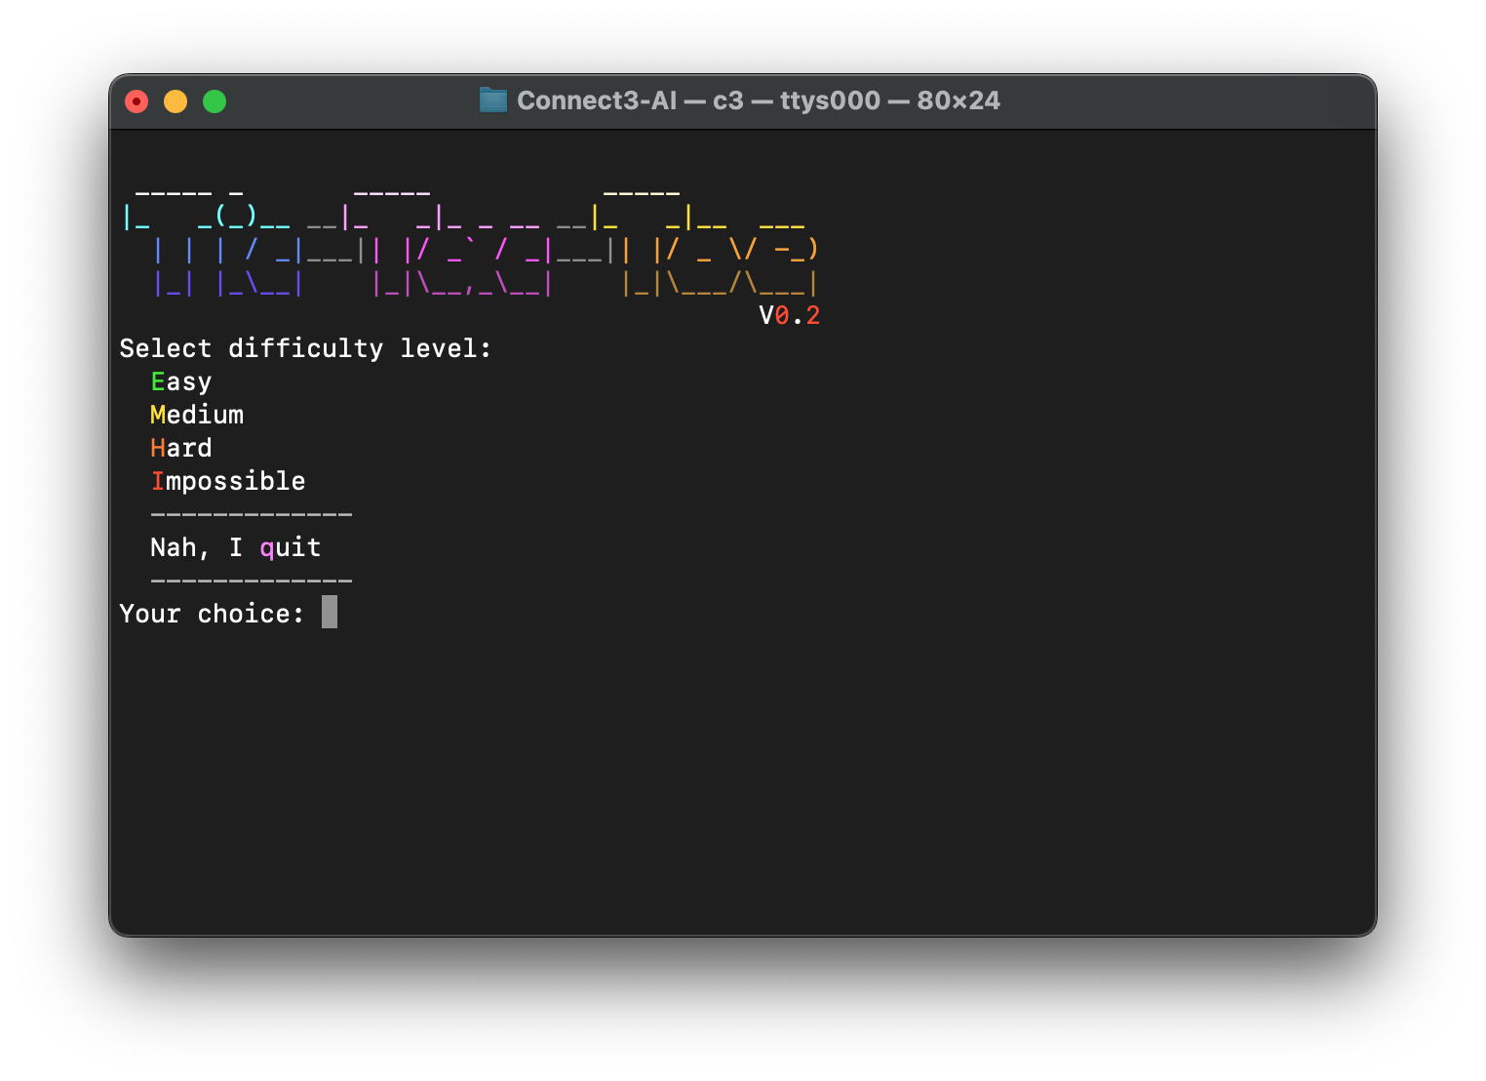Click the orange 'Toe' ASCII art logo
1486x1081 pixels.
(x=707, y=245)
